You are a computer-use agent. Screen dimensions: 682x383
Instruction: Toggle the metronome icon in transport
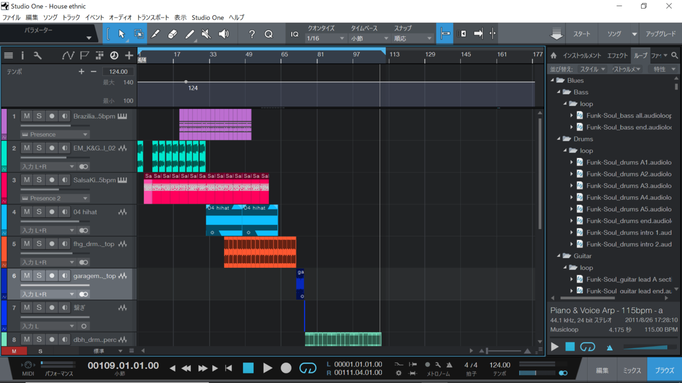pyautogui.click(x=450, y=365)
